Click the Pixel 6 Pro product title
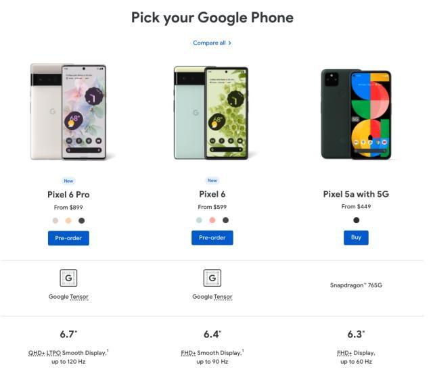 68,195
